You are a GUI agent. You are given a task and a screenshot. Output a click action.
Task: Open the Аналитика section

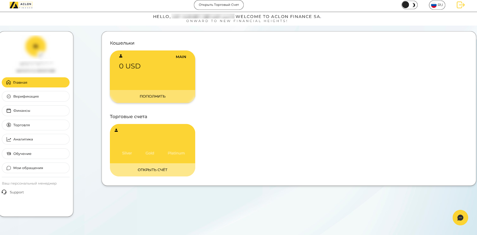pyautogui.click(x=35, y=139)
